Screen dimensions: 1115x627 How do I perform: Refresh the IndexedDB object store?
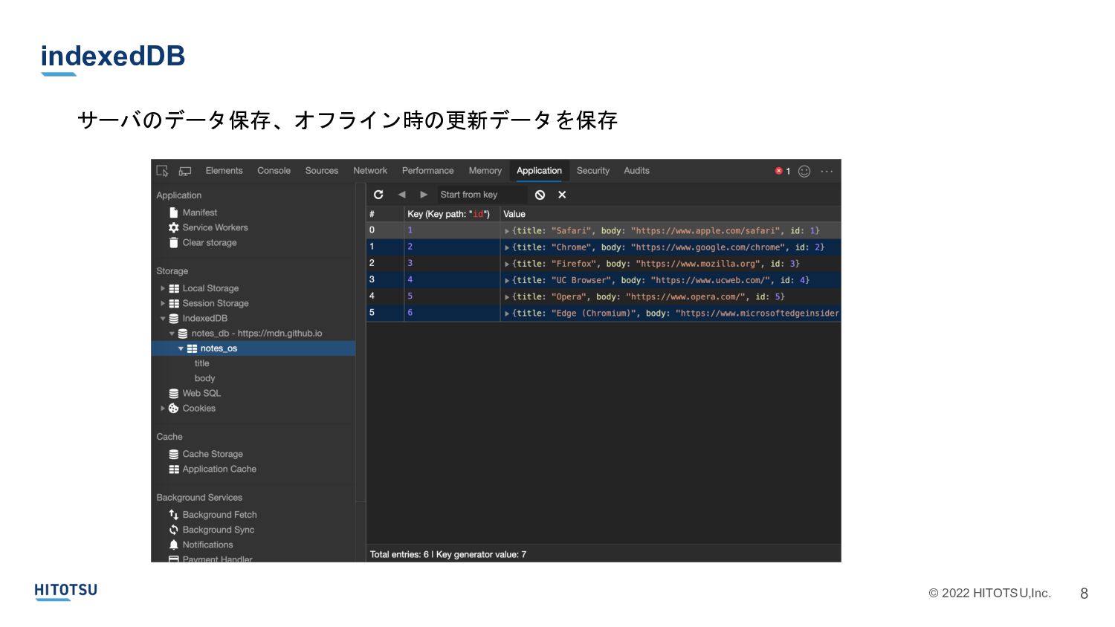click(x=378, y=195)
